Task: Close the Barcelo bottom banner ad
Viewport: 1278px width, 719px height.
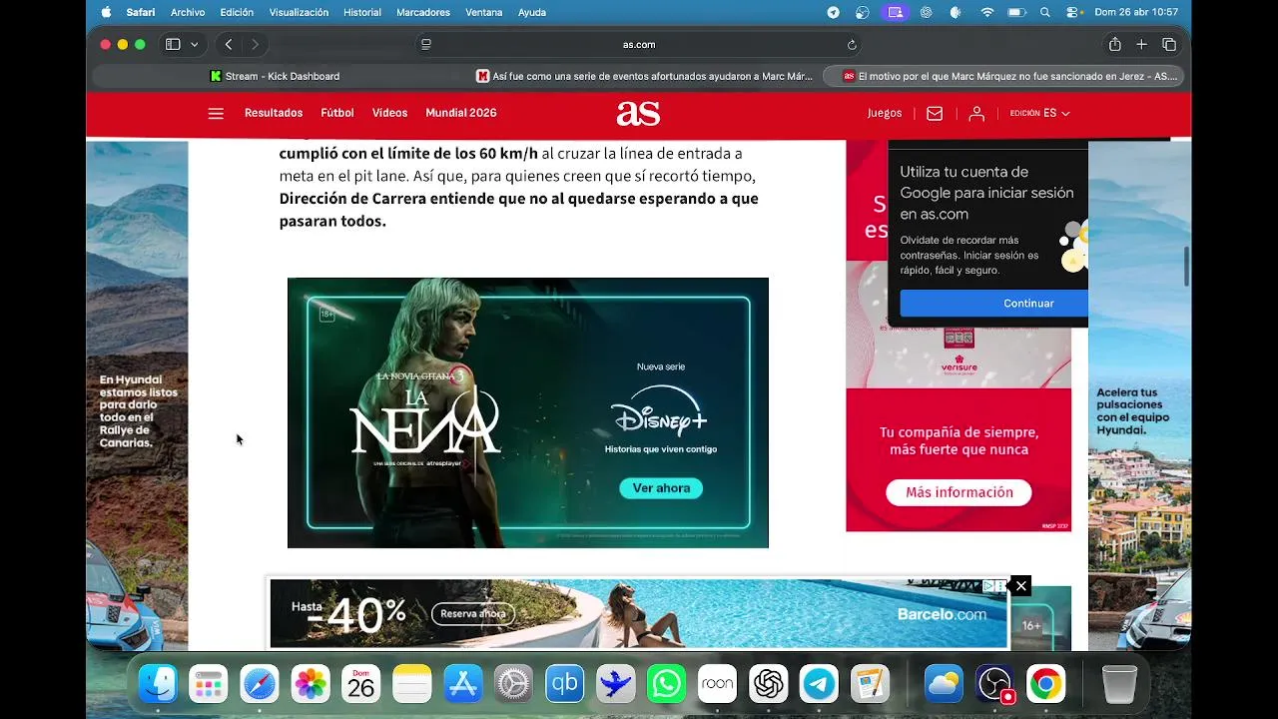Action: [1020, 586]
